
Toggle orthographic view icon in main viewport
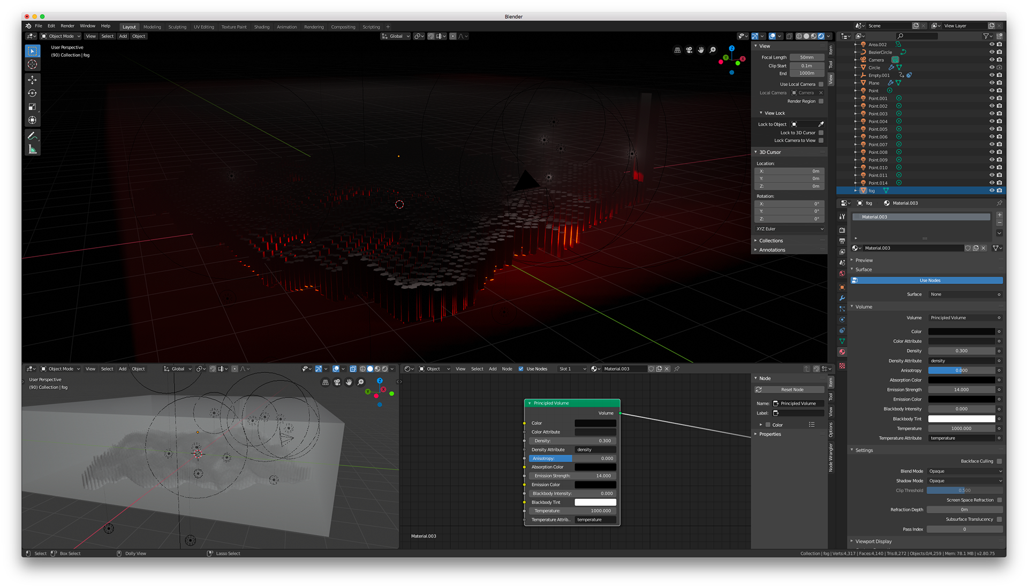tap(677, 50)
